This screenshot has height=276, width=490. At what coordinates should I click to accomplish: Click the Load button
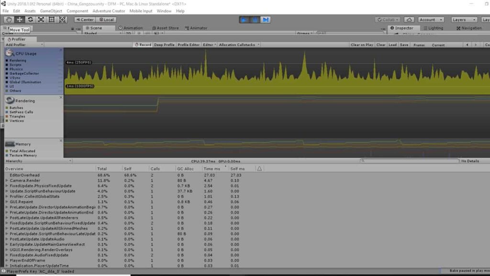click(x=392, y=45)
